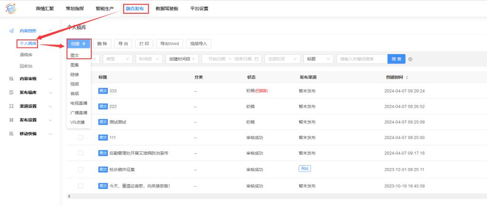
Task: Open the 全部栏目 dropdown filter
Action: tap(282, 59)
